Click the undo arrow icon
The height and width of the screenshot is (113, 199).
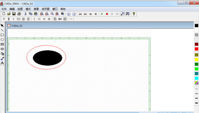coord(69,14)
